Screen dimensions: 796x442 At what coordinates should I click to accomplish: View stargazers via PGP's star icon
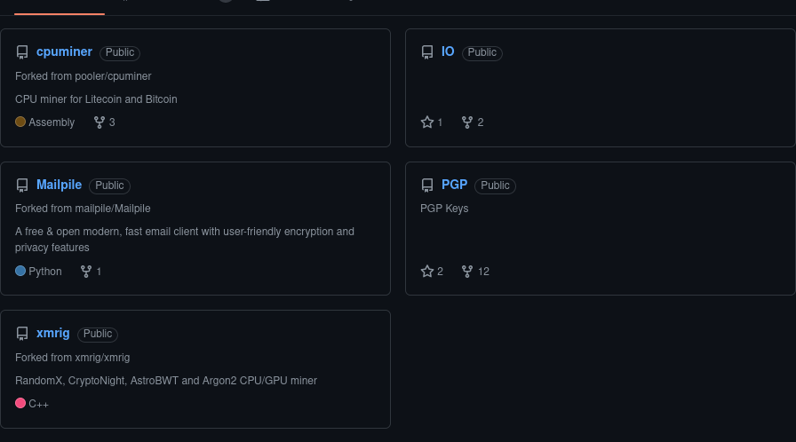[x=427, y=271]
